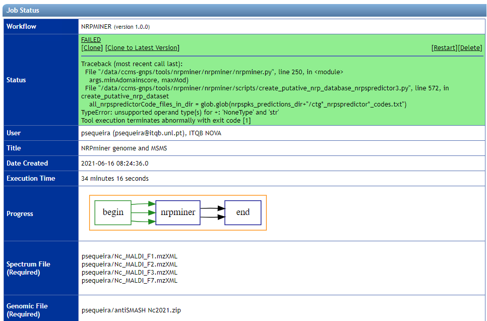Select the Nc_MALDI_F7.mzXML file entry
The width and height of the screenshot is (487, 321).
click(130, 281)
